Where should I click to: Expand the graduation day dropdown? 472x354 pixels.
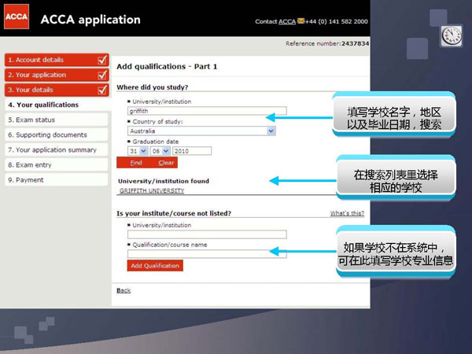(142, 151)
